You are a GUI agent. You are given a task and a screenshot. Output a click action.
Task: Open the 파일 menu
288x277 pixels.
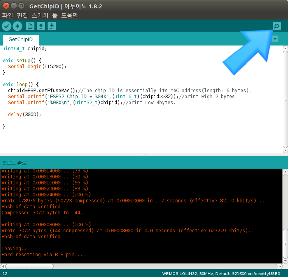click(x=8, y=16)
